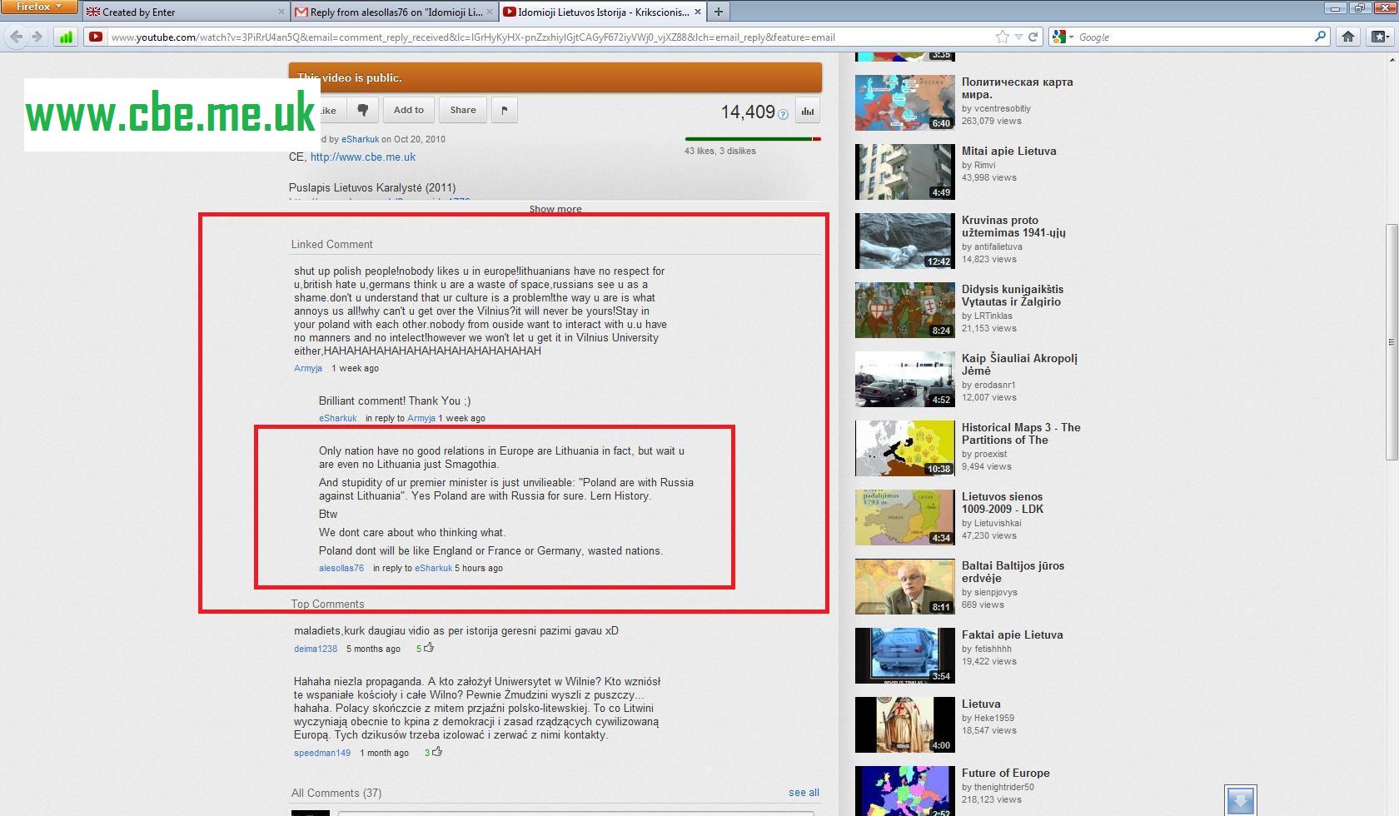Go forward with the browser forward arrow
1399x816 pixels.
click(x=37, y=37)
